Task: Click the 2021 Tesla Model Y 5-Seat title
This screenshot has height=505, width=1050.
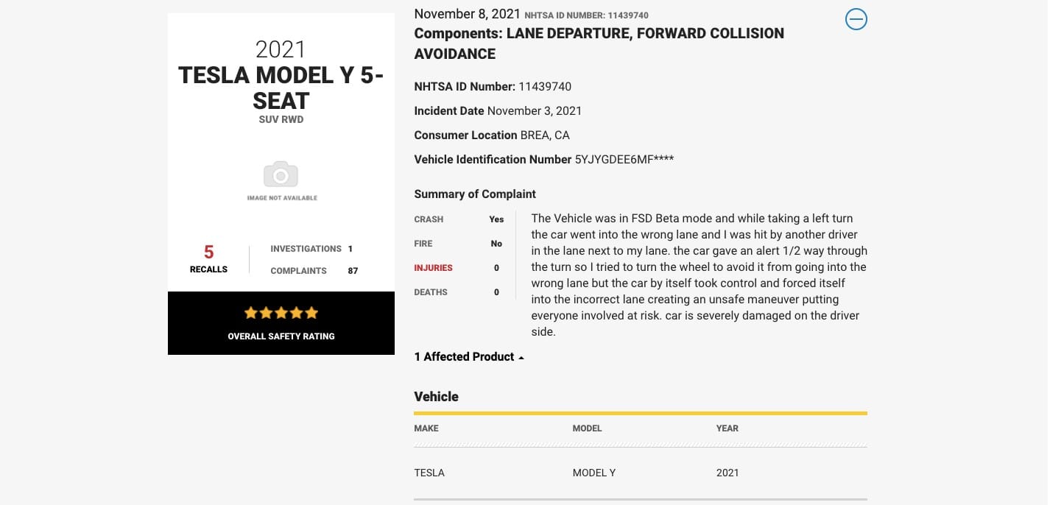Action: coord(281,74)
